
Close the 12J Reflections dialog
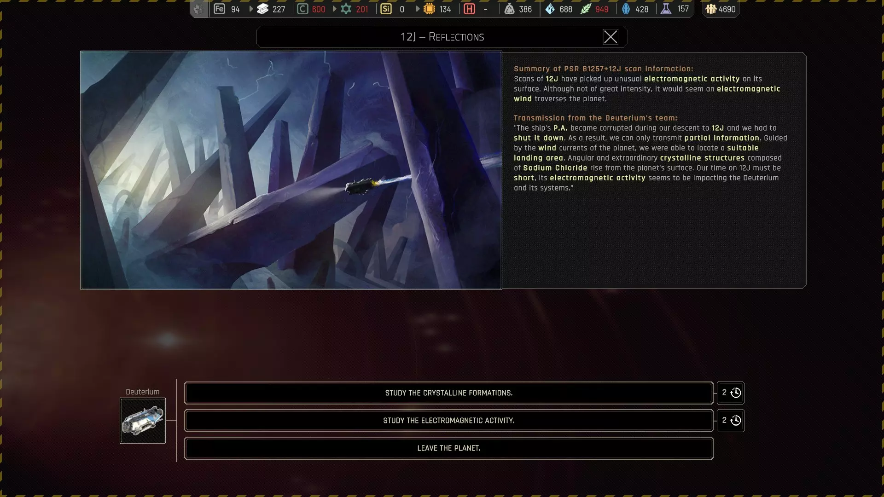611,37
